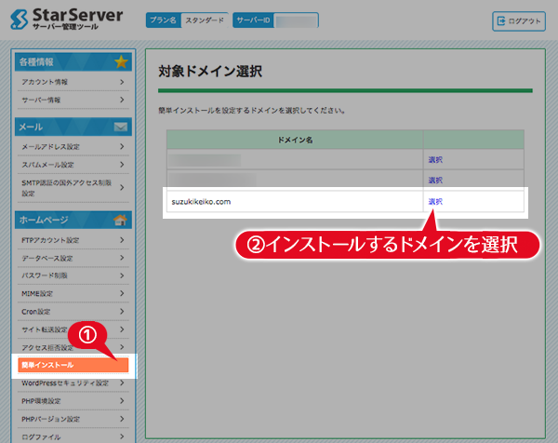Click chevron next to FTPアカウント設定

[x=122, y=240]
